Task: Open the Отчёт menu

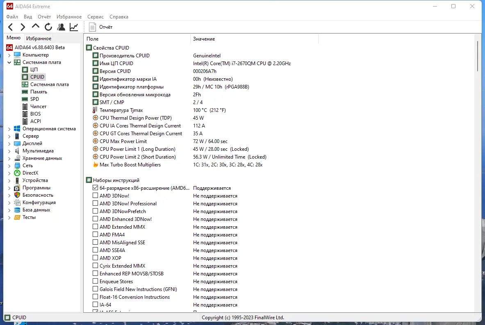Action: (x=44, y=17)
